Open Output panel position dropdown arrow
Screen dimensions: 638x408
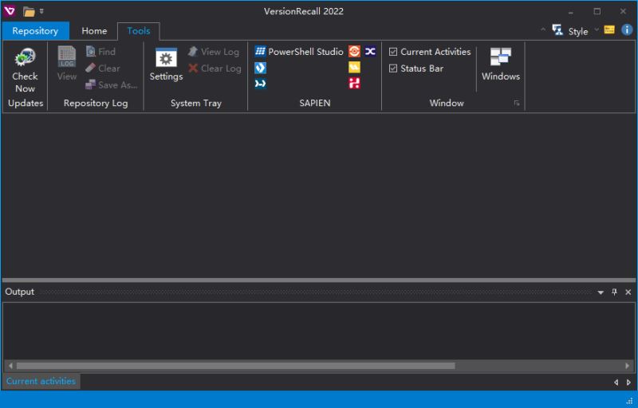point(601,292)
